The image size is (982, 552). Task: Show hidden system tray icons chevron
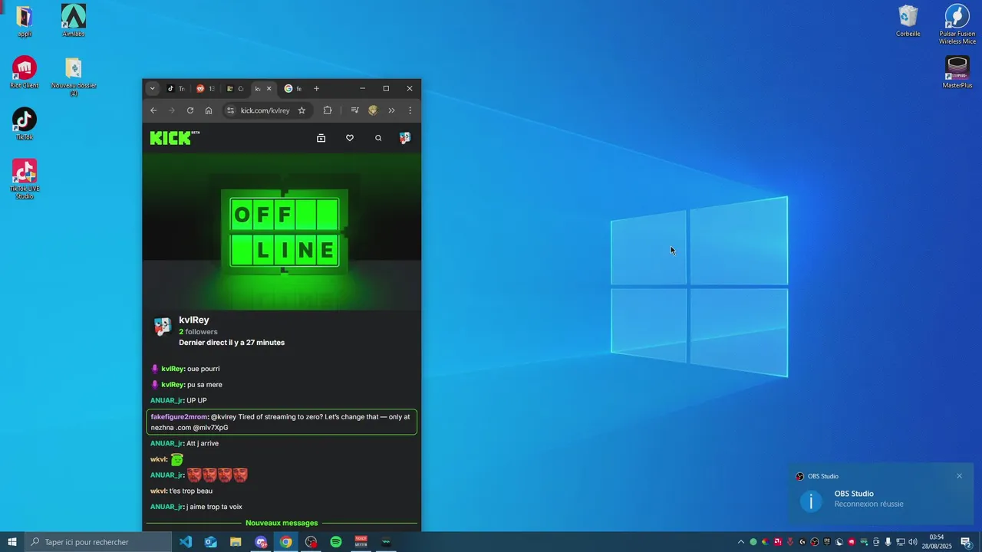pos(741,542)
